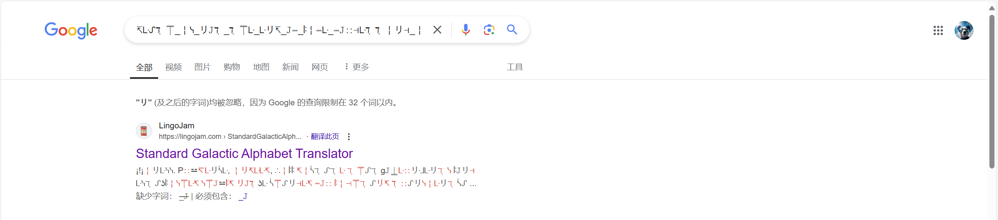Screen dimensions: 998x220
Task: Go to the 新闻 tab
Action: pos(290,67)
